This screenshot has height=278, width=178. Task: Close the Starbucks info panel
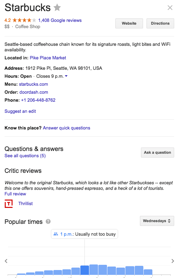(x=170, y=8)
